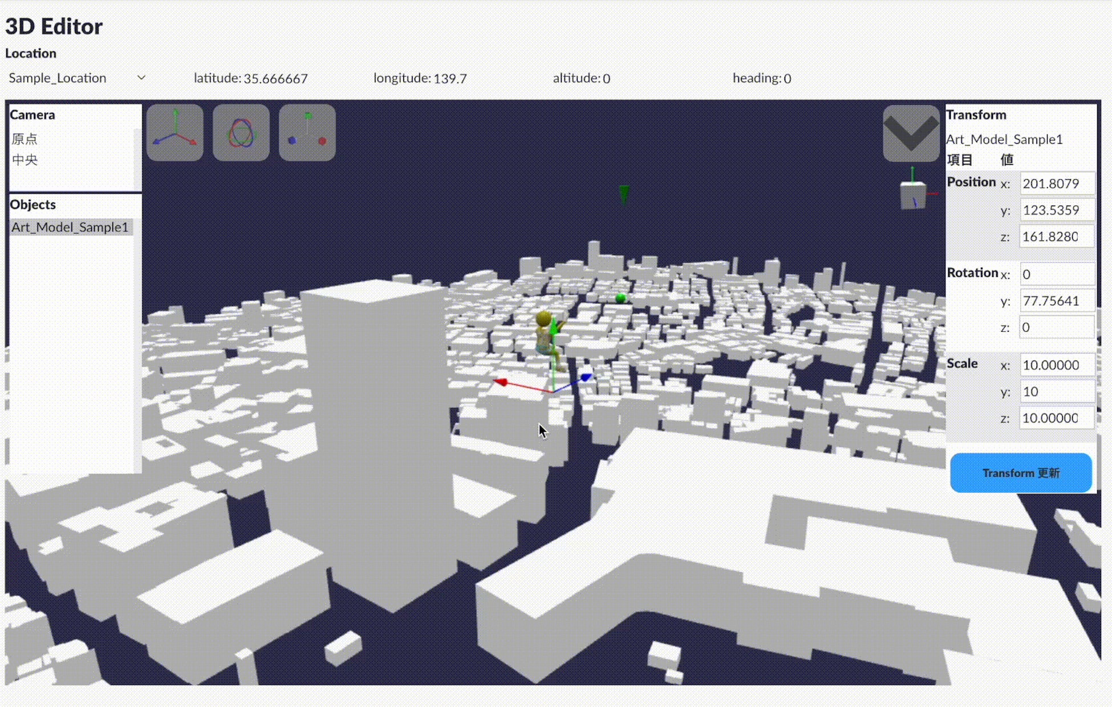Open the Sample_Location dropdown
1112x707 pixels.
[x=77, y=78]
